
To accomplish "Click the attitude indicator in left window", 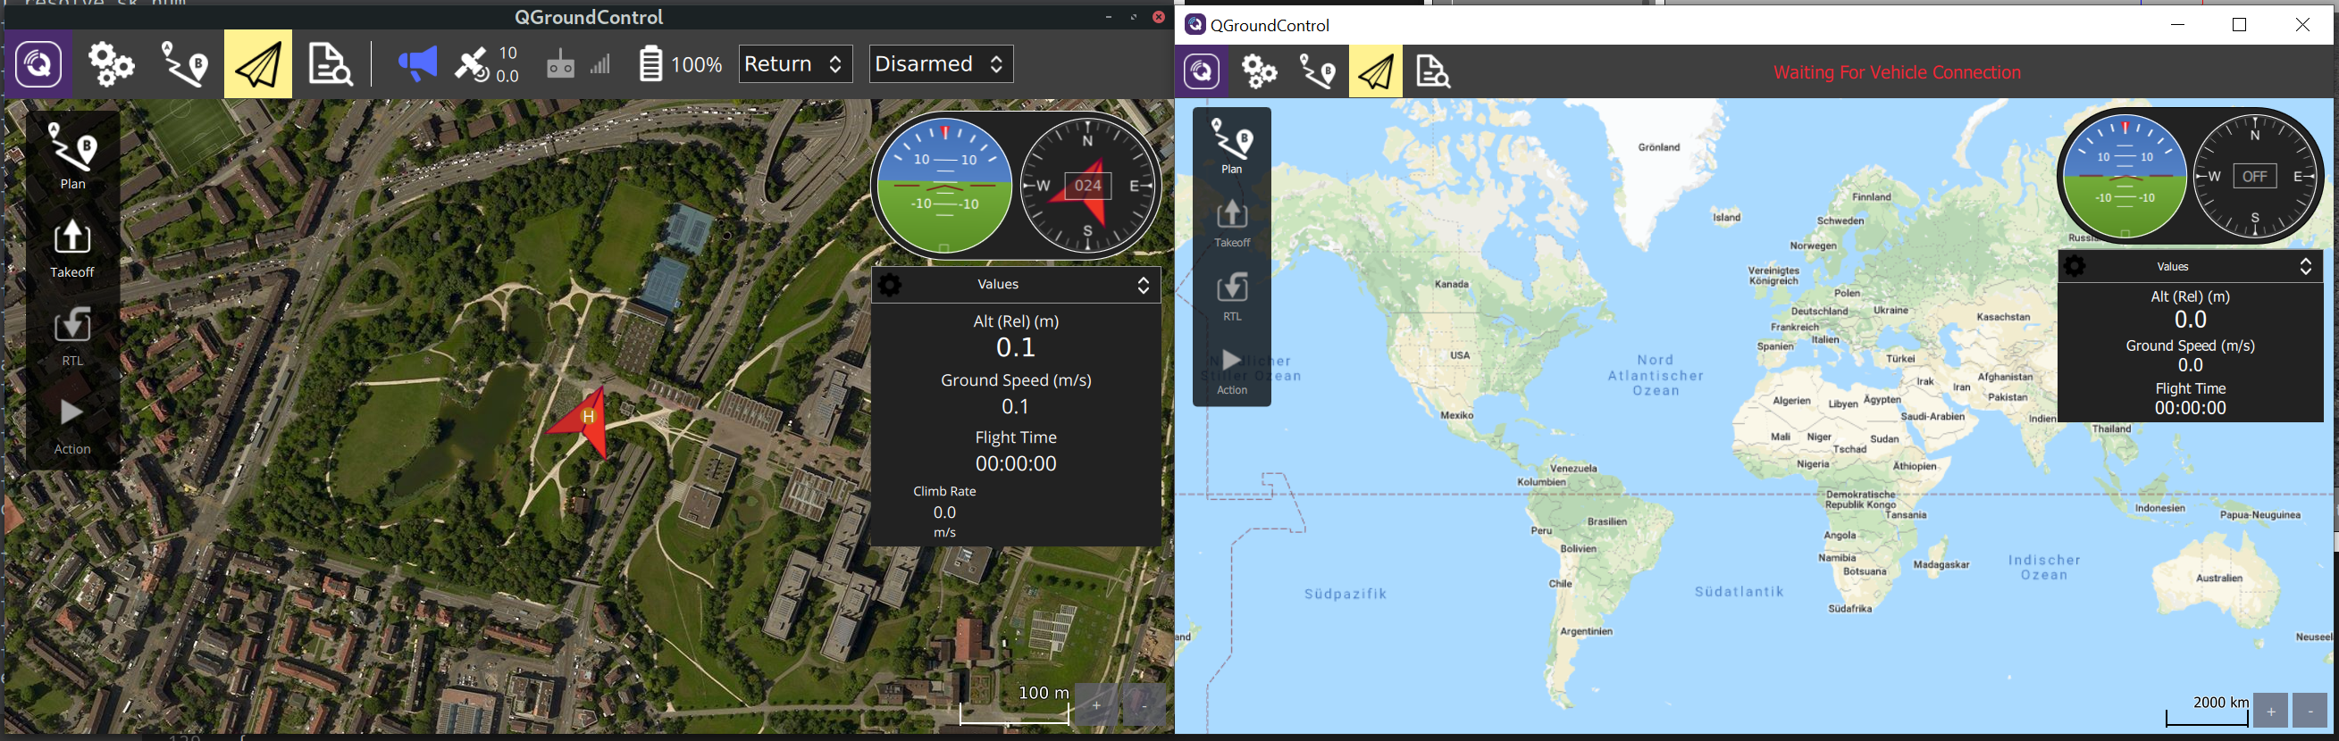I will coord(944,186).
